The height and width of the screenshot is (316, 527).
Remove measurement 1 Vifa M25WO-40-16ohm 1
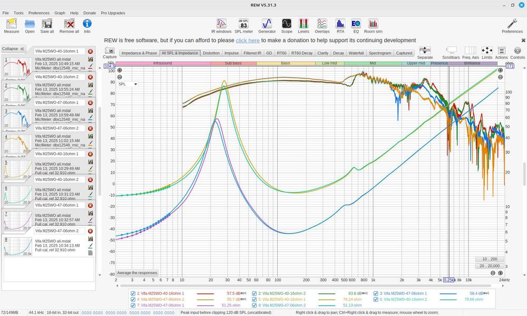91,52
